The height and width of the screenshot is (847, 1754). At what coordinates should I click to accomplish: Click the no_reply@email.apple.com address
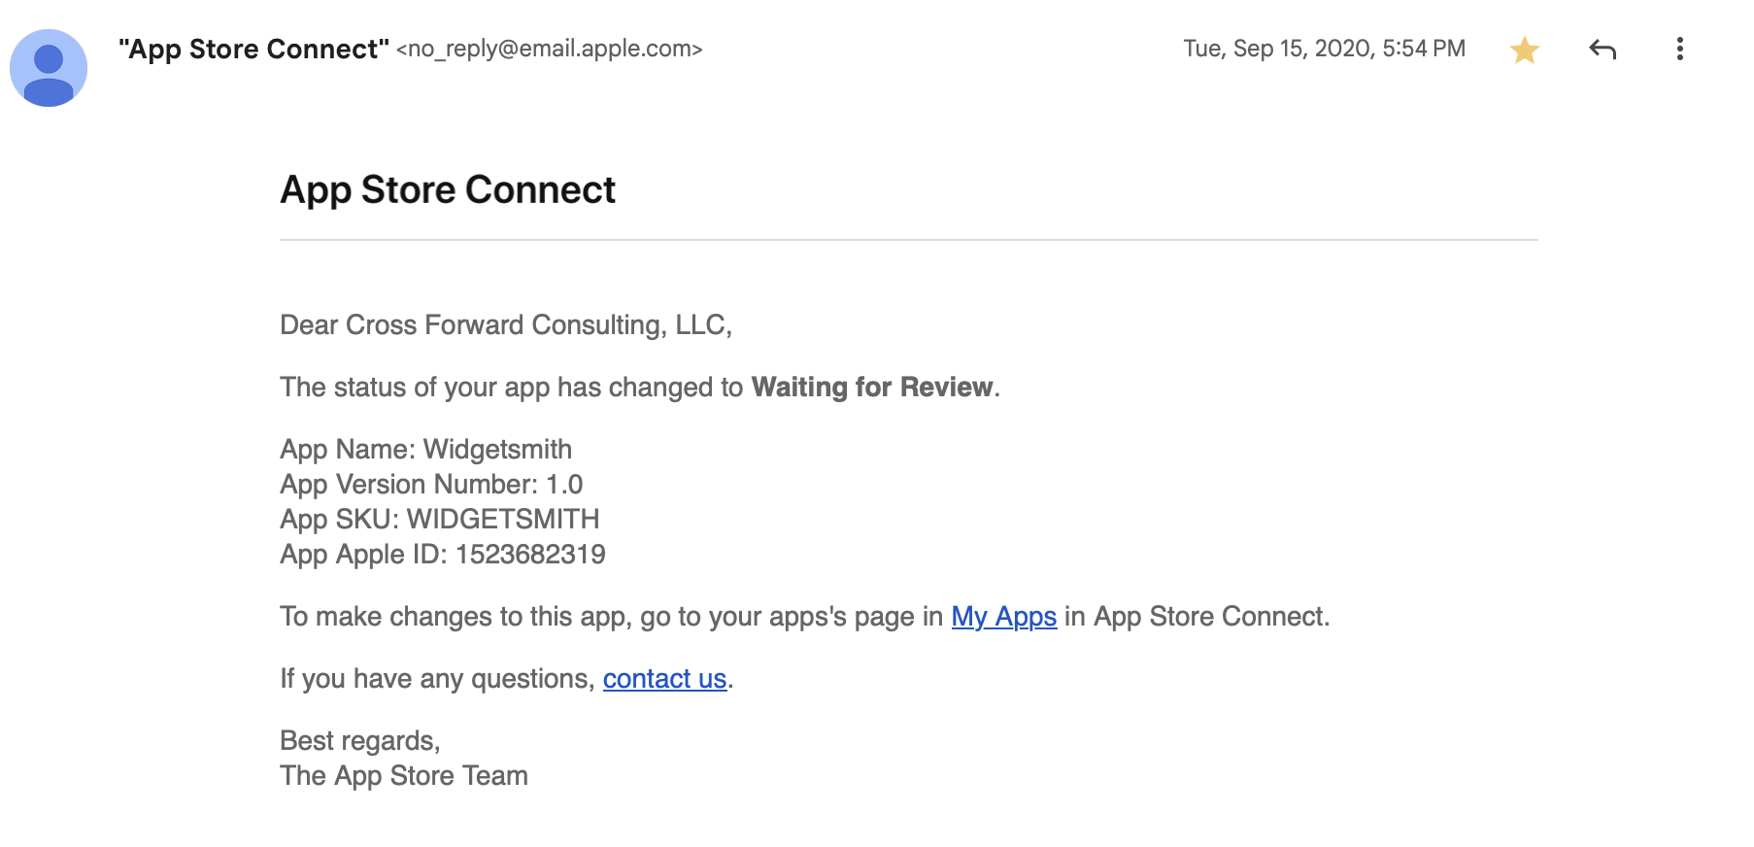(549, 50)
